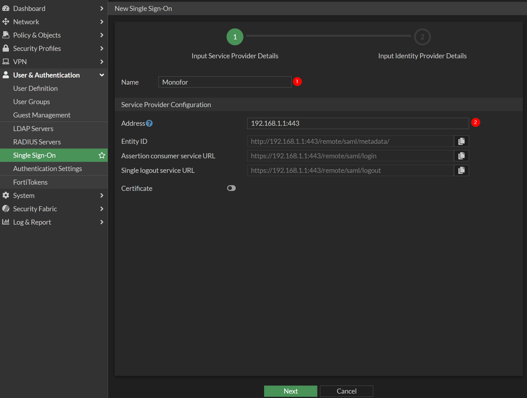Click the Name input field

point(225,82)
